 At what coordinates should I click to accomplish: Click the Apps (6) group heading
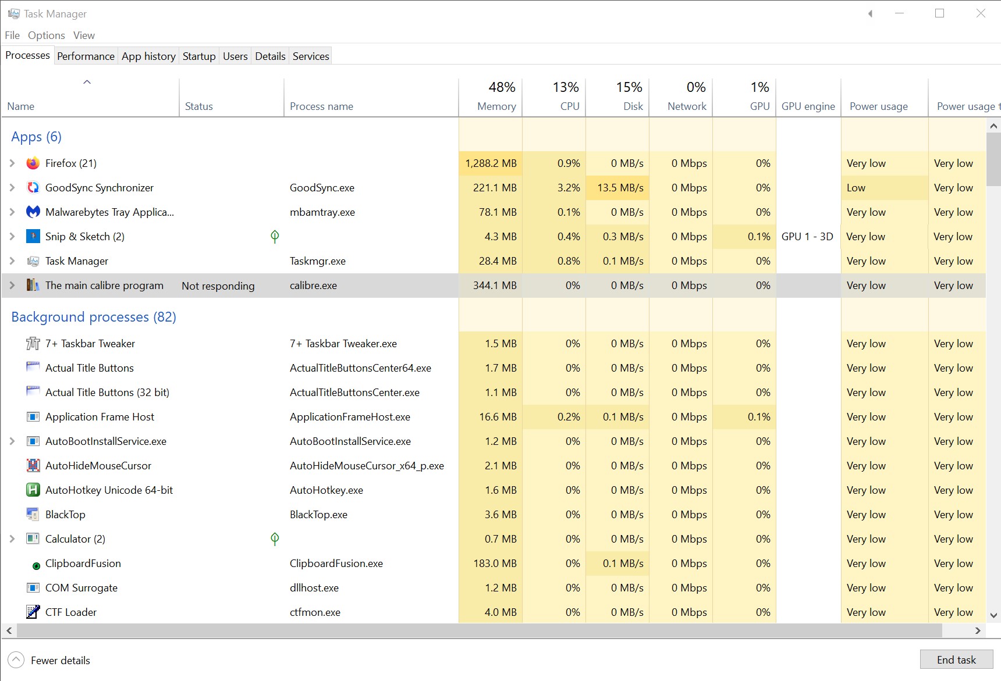[x=36, y=137]
